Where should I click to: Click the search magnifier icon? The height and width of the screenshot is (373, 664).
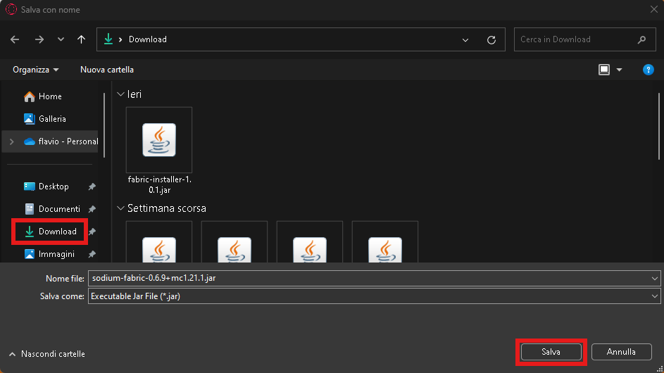tap(641, 39)
